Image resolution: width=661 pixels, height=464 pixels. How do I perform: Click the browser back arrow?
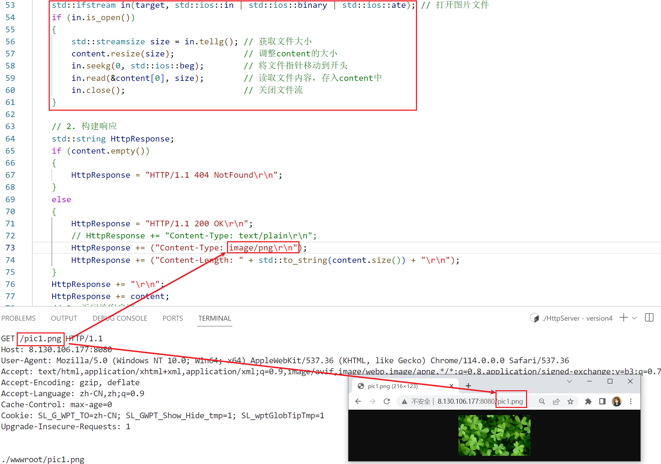[x=358, y=401]
